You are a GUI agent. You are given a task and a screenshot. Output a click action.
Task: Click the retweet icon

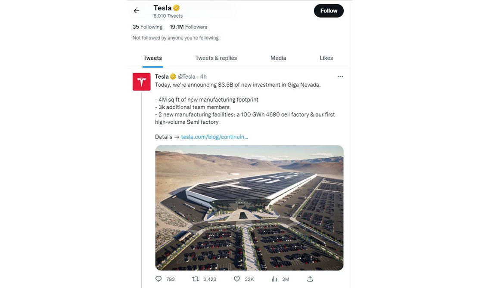coord(196,279)
